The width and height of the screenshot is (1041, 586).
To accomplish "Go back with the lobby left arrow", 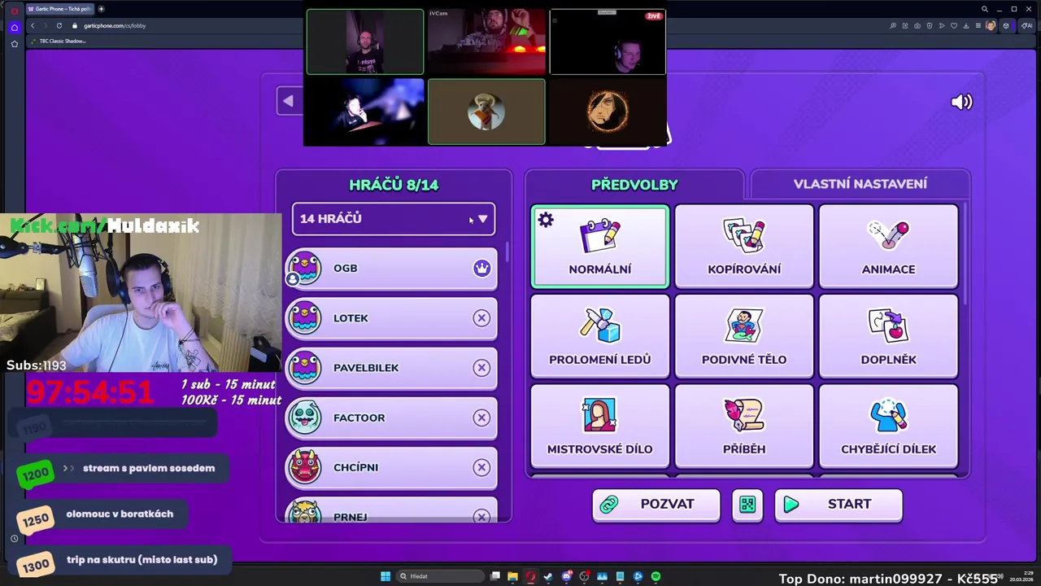I will point(288,101).
